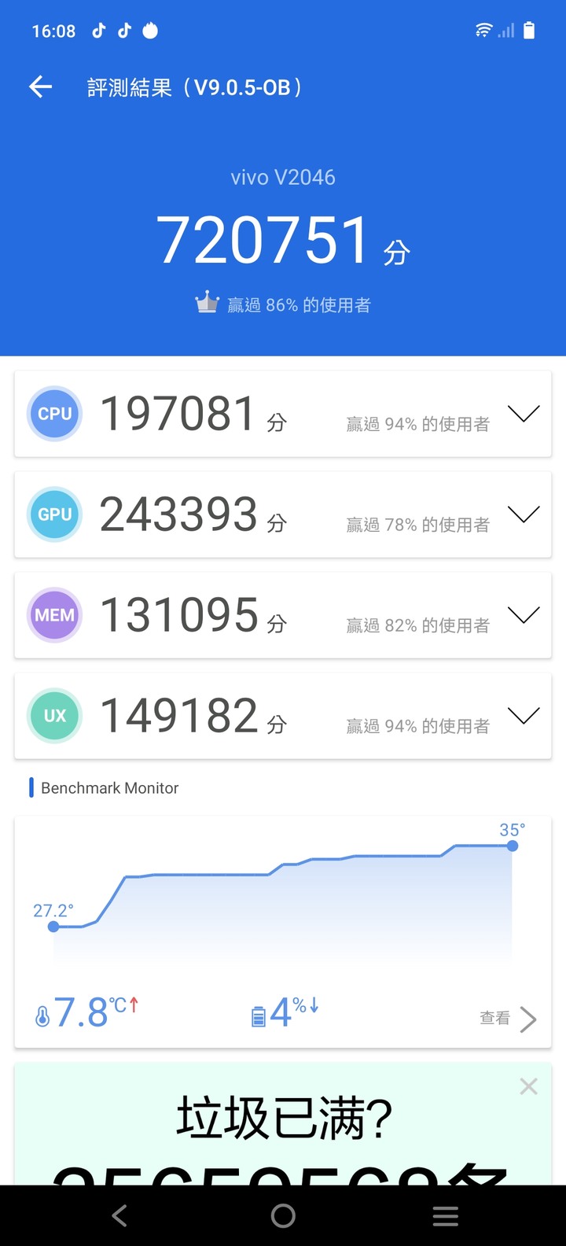
Task: Tap the crown ranking icon
Action: click(x=207, y=303)
